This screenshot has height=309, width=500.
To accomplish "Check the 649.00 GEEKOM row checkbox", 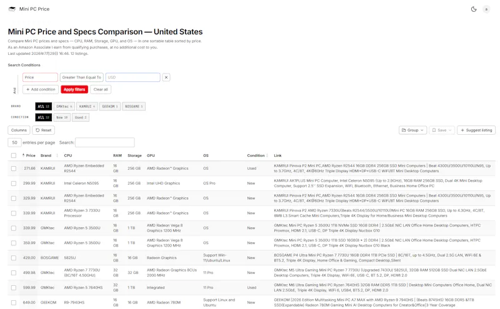I will [14, 303].
